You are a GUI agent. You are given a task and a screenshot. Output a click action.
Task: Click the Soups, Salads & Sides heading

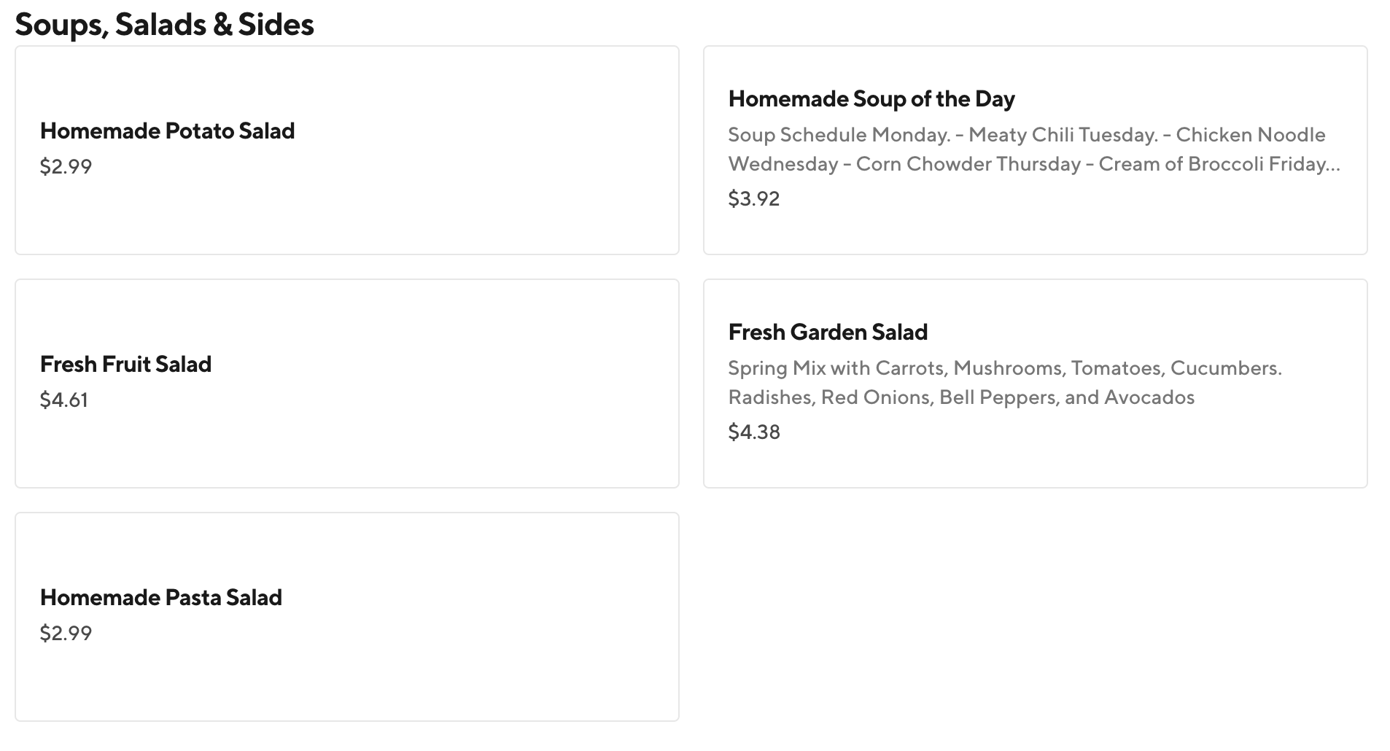pos(164,25)
